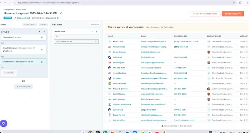
Task: Click the company logo beside John Hall
Action: click(110, 57)
